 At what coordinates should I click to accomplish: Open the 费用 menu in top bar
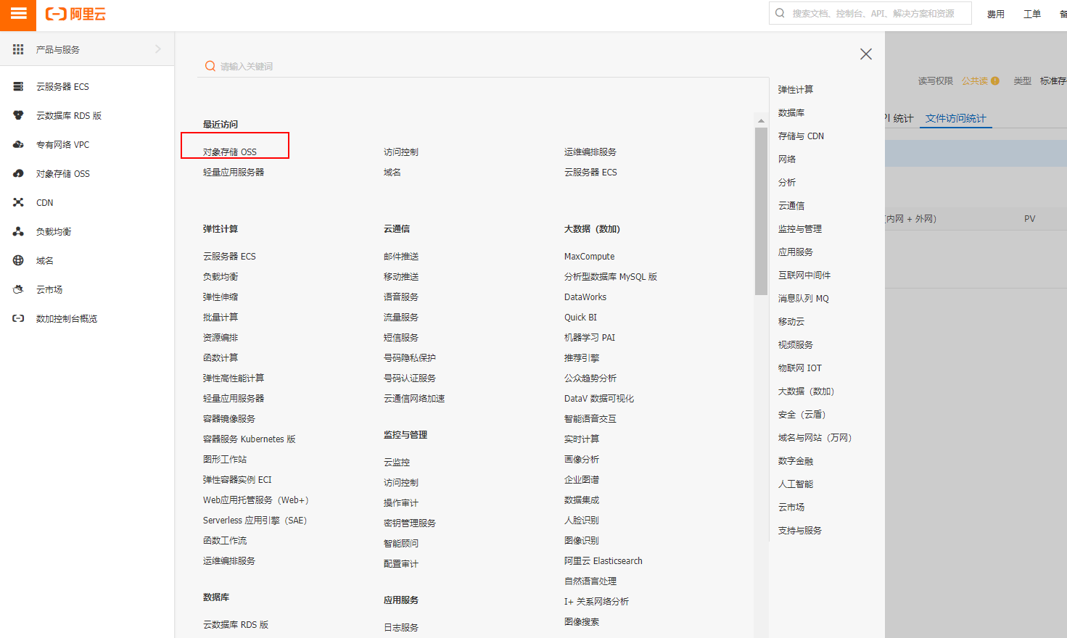point(996,14)
